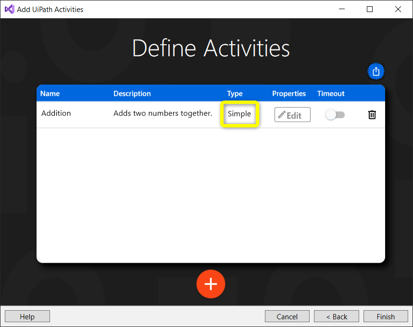Click the Name column header
Screen dimensions: 413x327
tap(50, 93)
